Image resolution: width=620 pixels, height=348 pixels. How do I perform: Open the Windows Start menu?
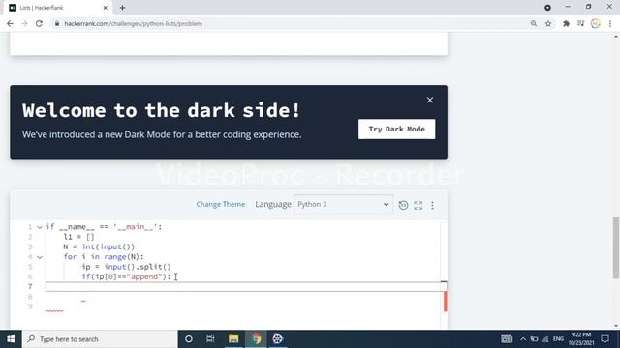click(x=11, y=339)
